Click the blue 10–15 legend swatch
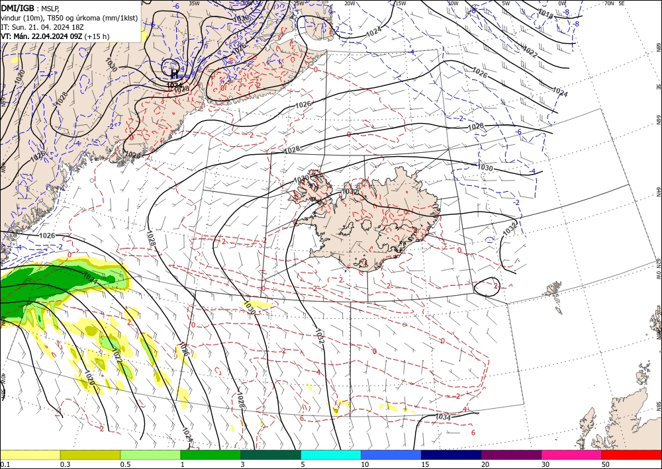The image size is (662, 469). click(391, 454)
